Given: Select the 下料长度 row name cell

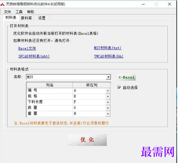Looking at the screenshot, I should (50, 102).
